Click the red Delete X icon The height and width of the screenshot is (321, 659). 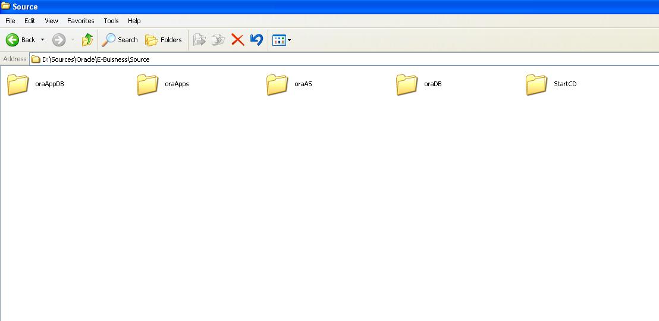point(238,40)
